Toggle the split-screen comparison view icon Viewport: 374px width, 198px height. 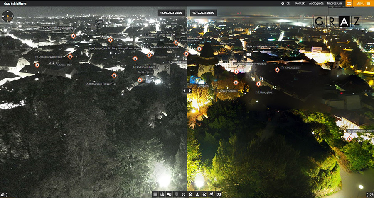tap(177, 194)
